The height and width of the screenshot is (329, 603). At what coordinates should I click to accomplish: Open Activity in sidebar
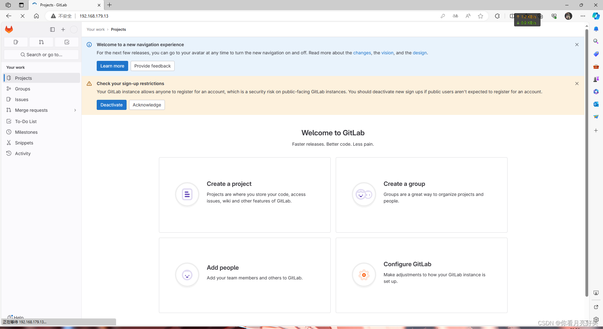pos(41,154)
